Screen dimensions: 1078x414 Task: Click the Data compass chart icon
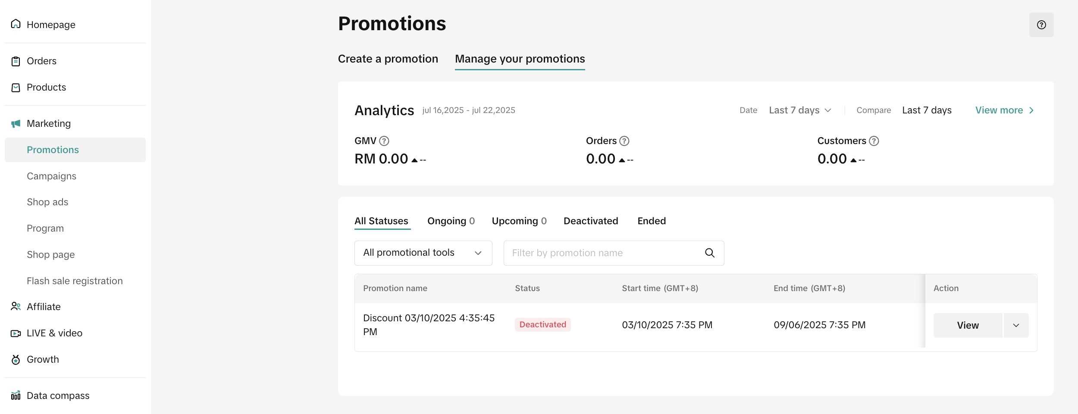tap(16, 395)
